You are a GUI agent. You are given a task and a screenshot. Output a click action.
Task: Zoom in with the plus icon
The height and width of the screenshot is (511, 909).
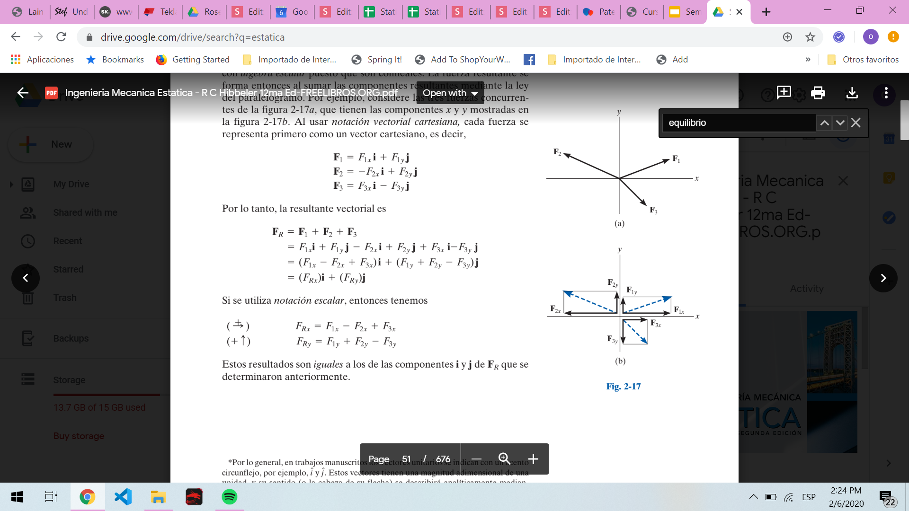pyautogui.click(x=533, y=459)
